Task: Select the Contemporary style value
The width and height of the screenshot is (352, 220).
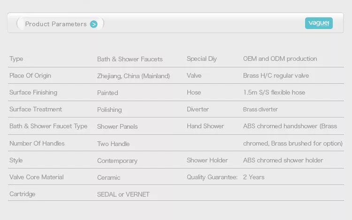Action: [x=117, y=161]
